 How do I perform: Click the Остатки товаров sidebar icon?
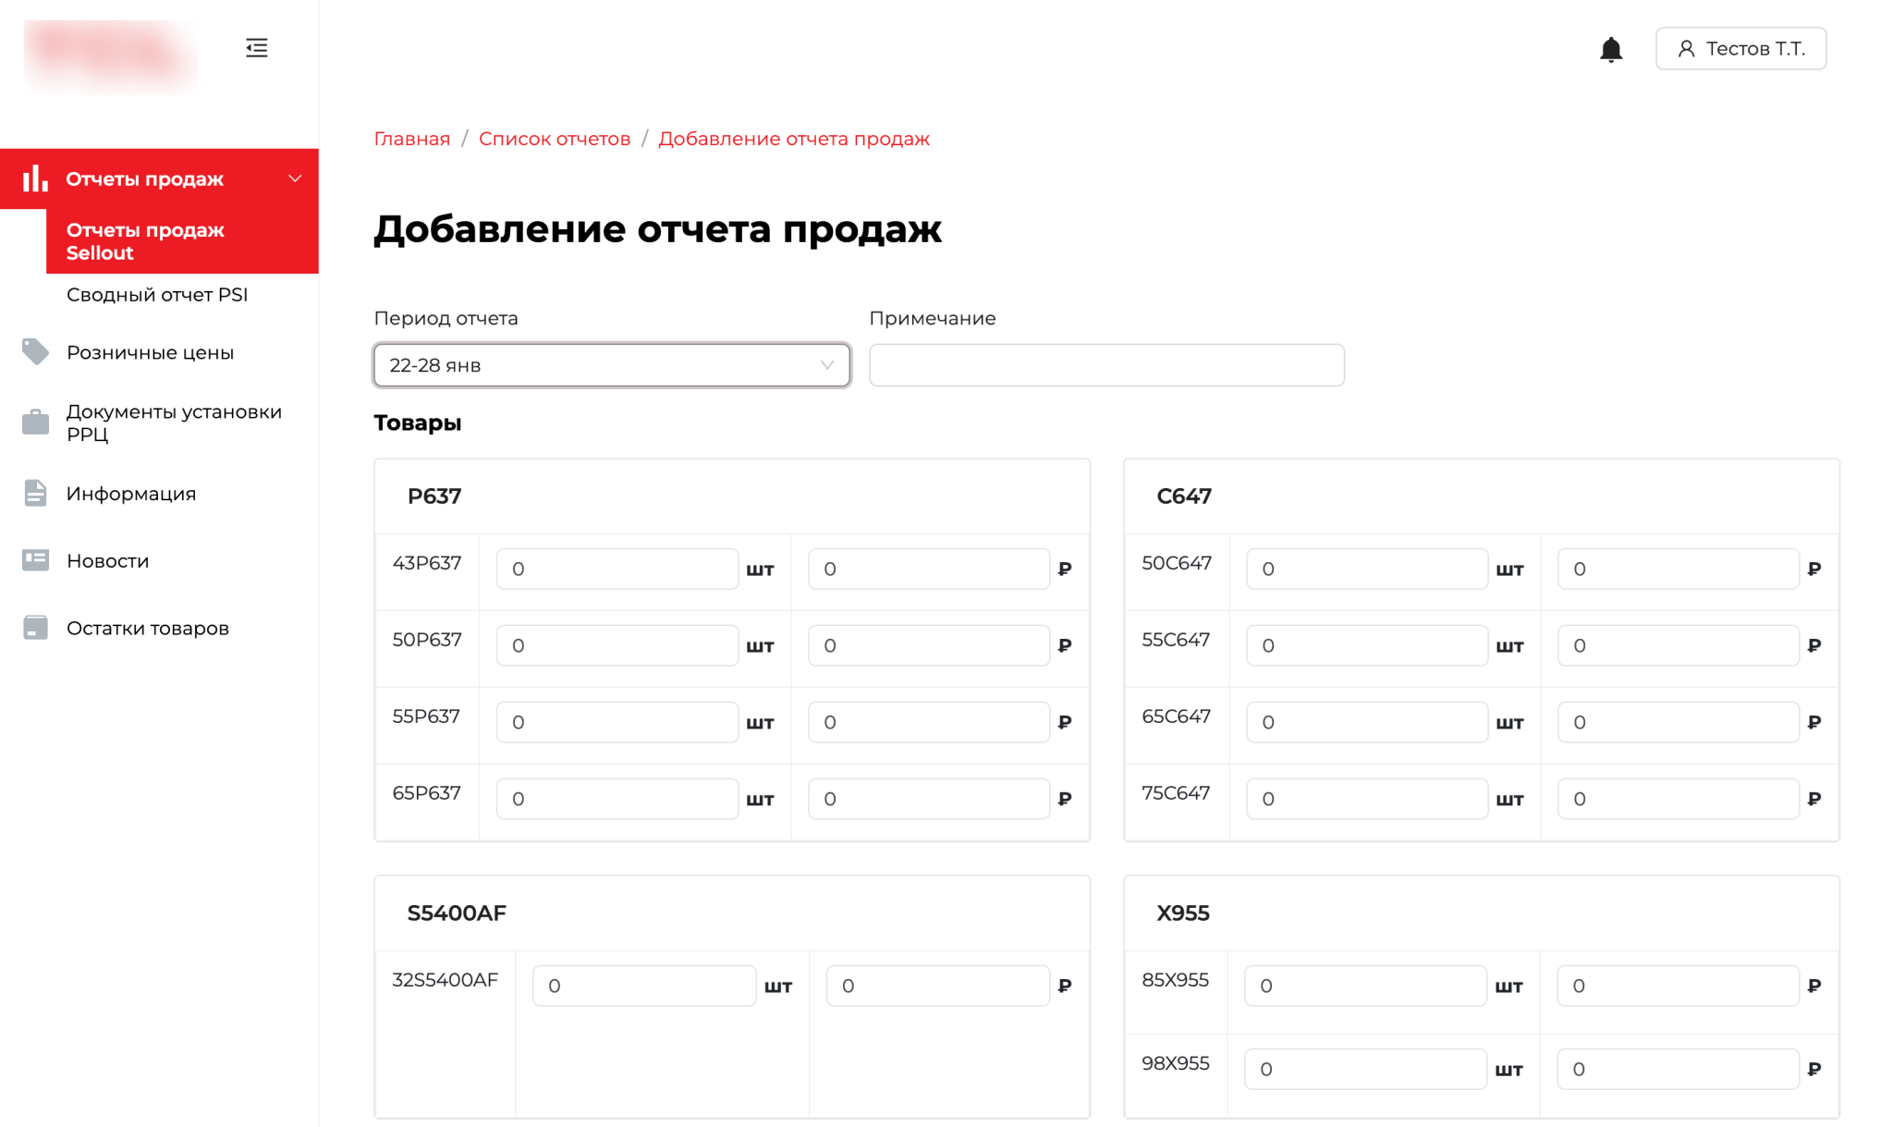click(x=34, y=627)
